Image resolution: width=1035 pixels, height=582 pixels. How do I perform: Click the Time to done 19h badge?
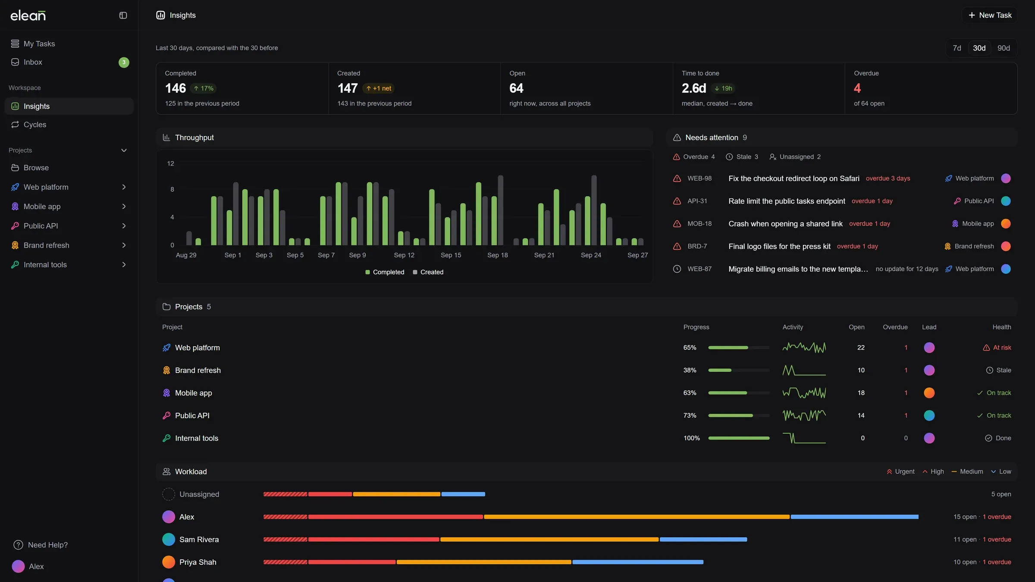[723, 88]
